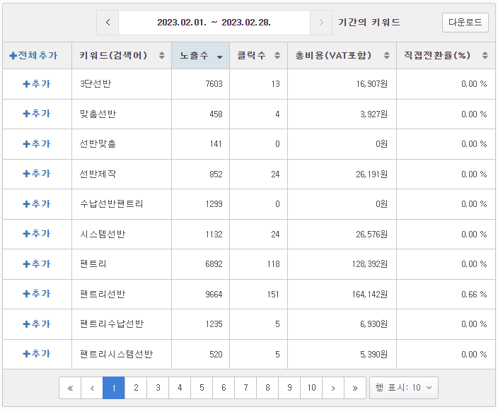Jump to first page of results
The height and width of the screenshot is (409, 498).
click(70, 388)
